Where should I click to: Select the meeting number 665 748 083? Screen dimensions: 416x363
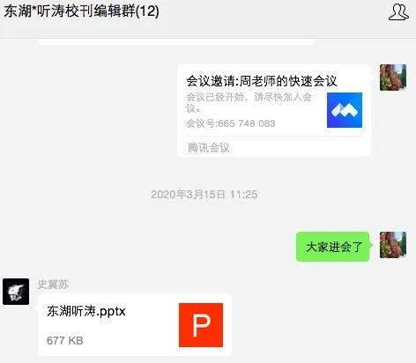tap(247, 123)
